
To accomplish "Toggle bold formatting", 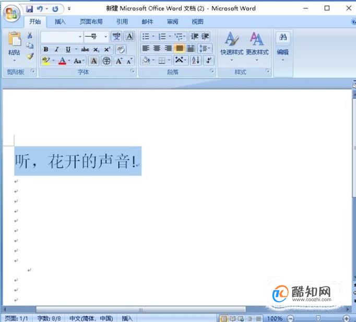I will (x=46, y=49).
